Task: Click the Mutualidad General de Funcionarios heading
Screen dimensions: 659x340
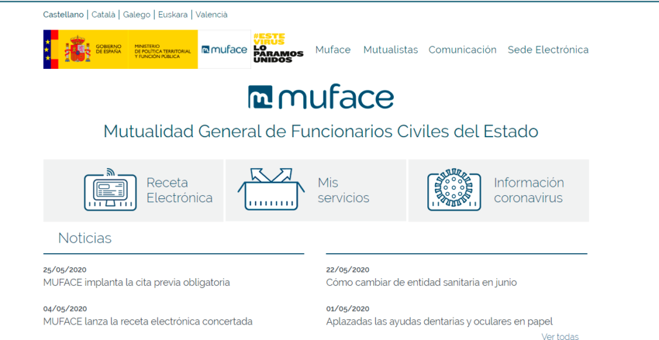Action: (320, 131)
